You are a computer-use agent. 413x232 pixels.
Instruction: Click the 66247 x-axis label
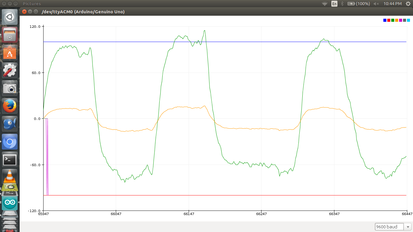(262, 214)
